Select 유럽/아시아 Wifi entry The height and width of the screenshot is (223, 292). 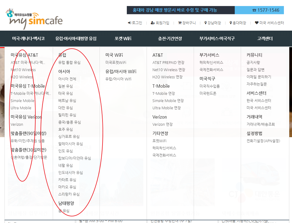pos(118,79)
